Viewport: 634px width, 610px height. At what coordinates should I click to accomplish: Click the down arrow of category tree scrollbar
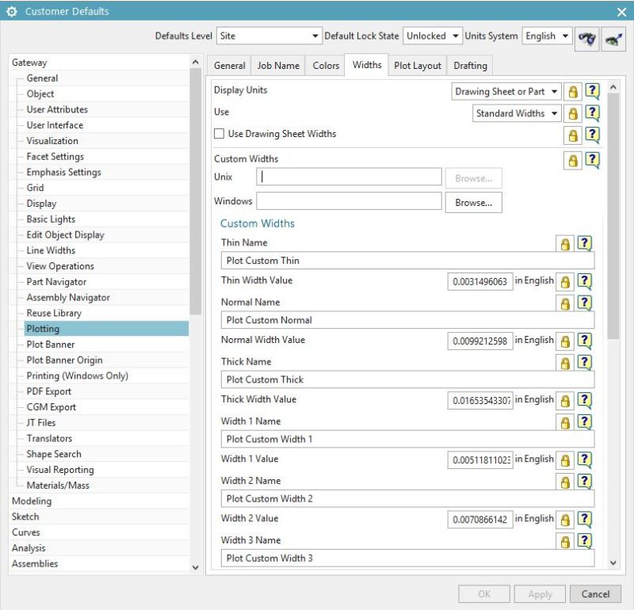195,567
